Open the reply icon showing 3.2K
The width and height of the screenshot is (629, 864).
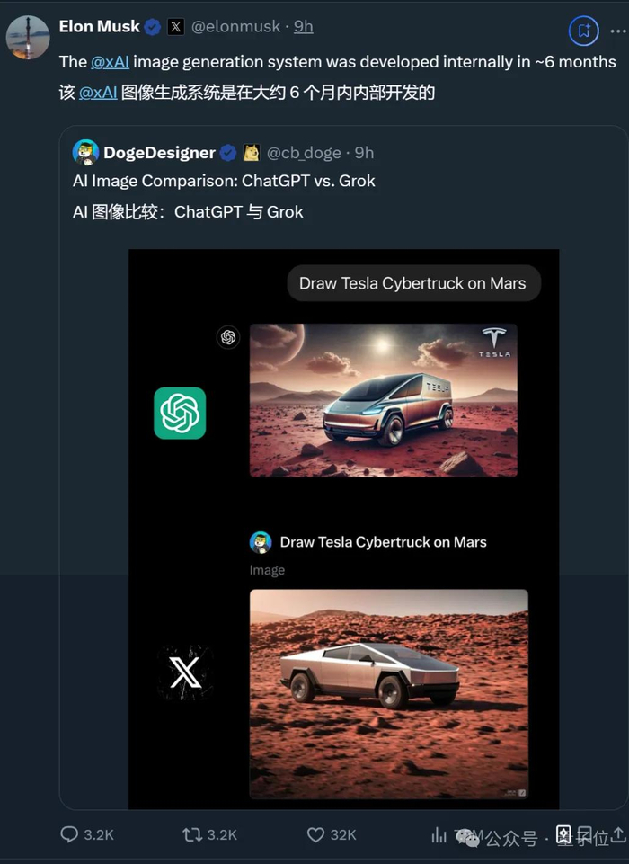coord(70,834)
